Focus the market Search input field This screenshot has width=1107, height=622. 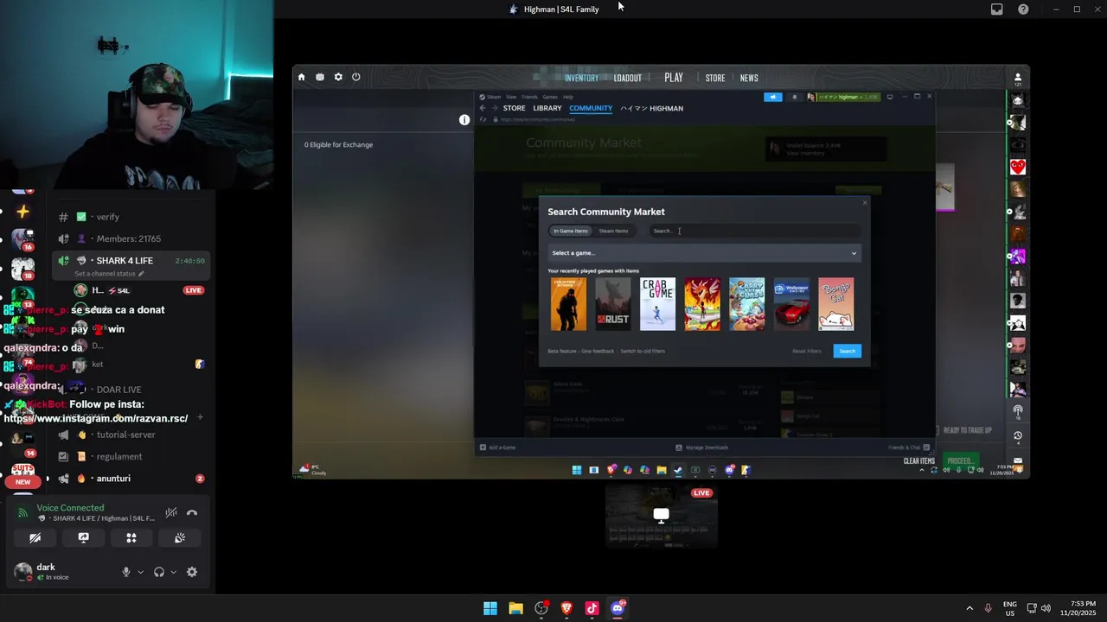(x=755, y=231)
